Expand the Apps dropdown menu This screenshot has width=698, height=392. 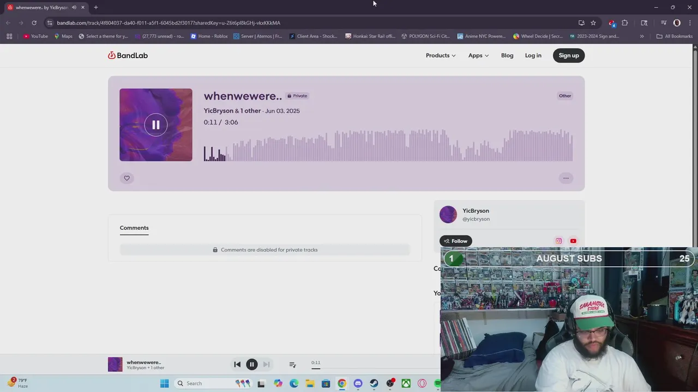pos(478,56)
